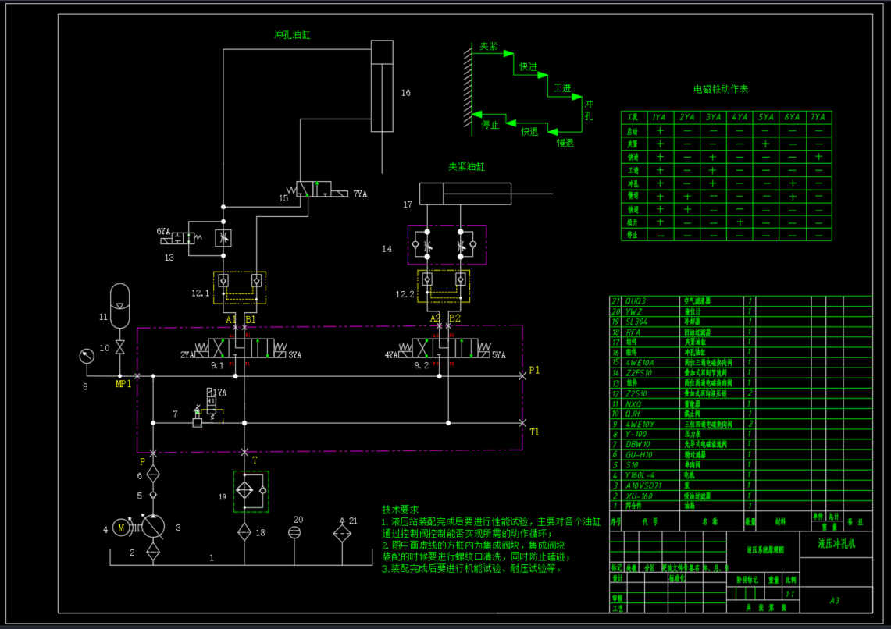The image size is (891, 629).
Task: Click the pressure gauge symbol numbered 8
Action: click(87, 356)
